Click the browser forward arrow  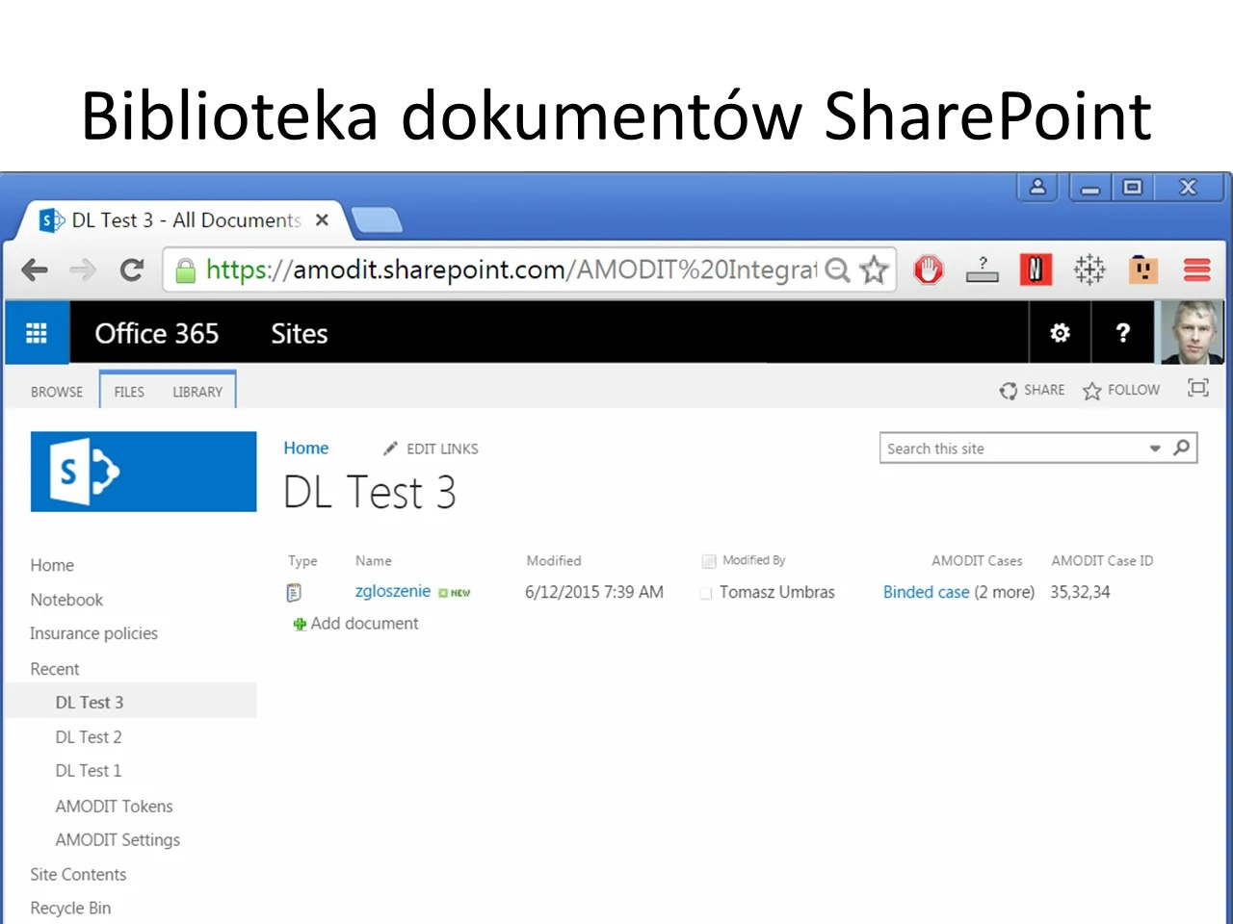point(83,270)
